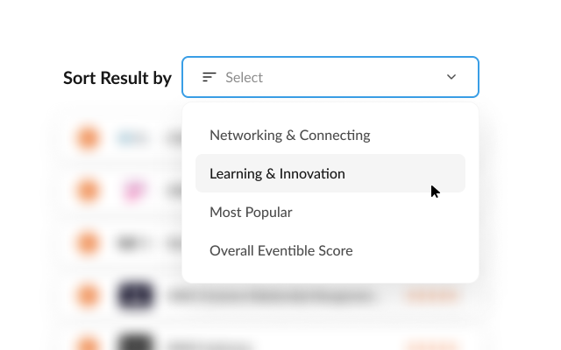This screenshot has width=561, height=350.
Task: Click blurred title text in fourth result row
Action: [272, 296]
